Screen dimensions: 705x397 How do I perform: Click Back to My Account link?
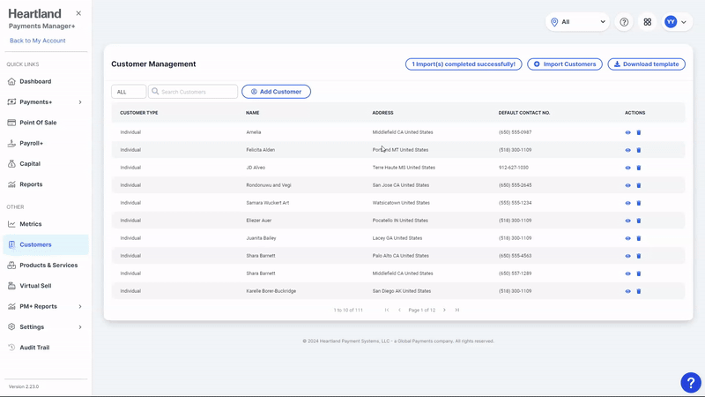pyautogui.click(x=37, y=41)
